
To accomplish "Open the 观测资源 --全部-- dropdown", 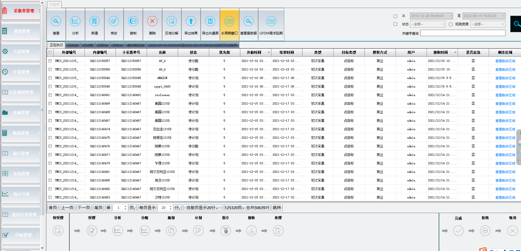I will [503, 24].
